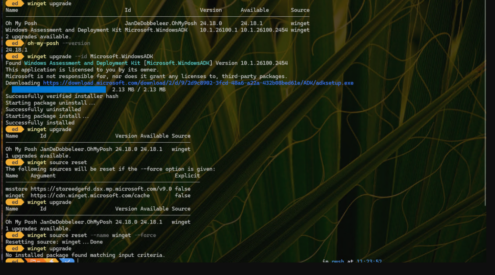
Task: Click the prompt time "11:23:52"
Action: (x=369, y=261)
